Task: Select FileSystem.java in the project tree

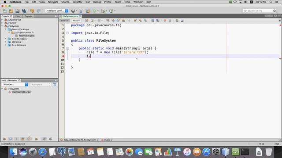Action: (26, 36)
